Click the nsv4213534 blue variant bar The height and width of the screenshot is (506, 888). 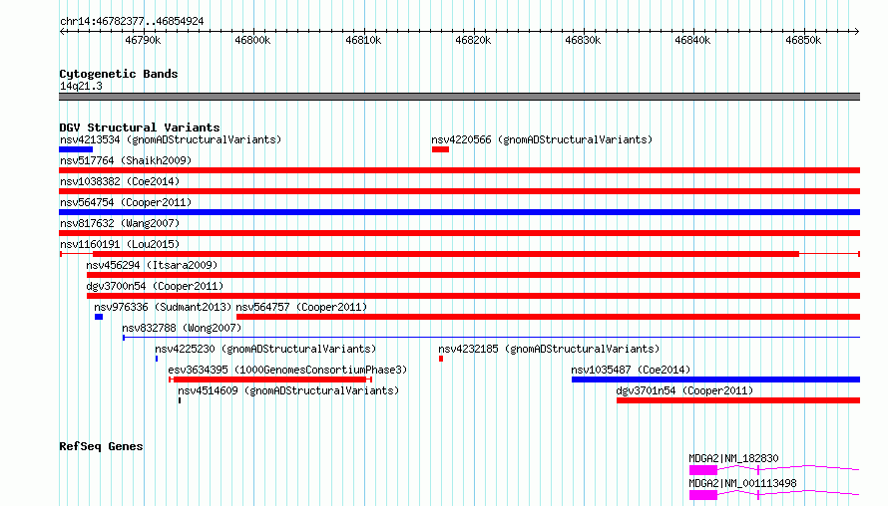76,149
